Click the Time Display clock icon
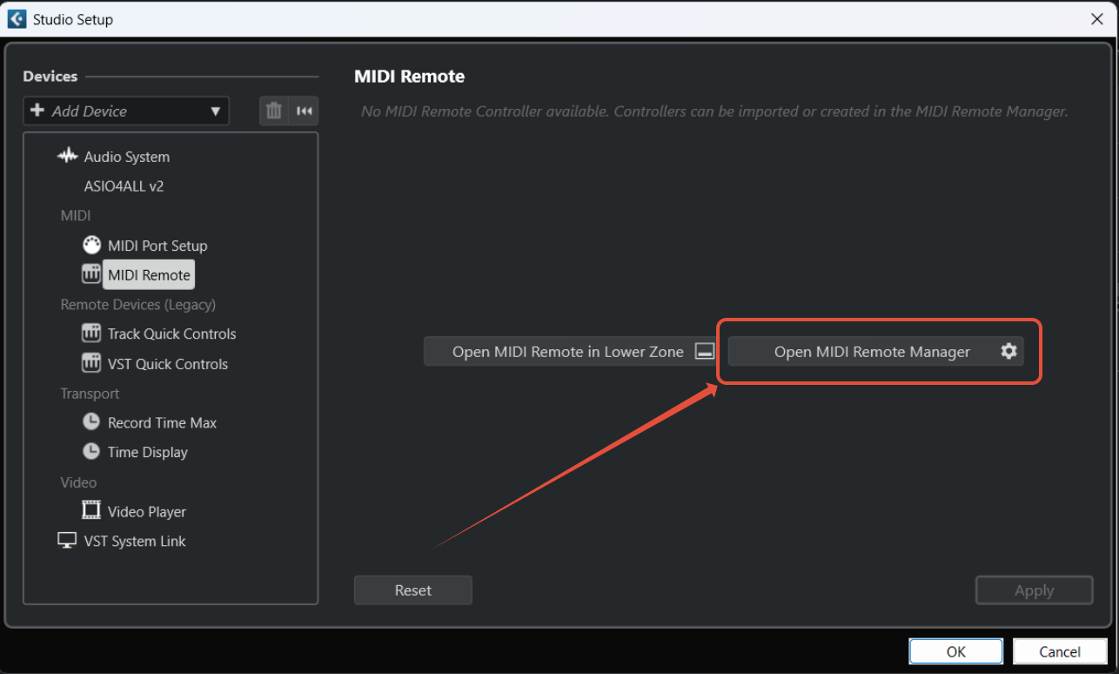Viewport: 1119px width, 674px height. point(91,452)
